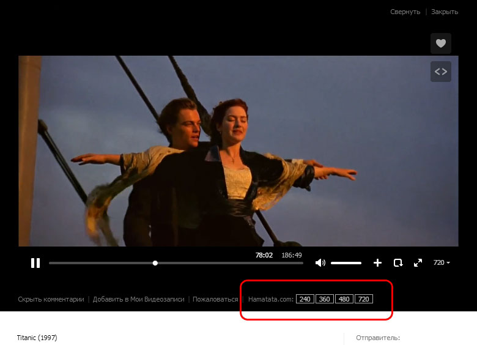Download 360 quality from Hamatata.com
This screenshot has height=345, width=477.
point(324,299)
